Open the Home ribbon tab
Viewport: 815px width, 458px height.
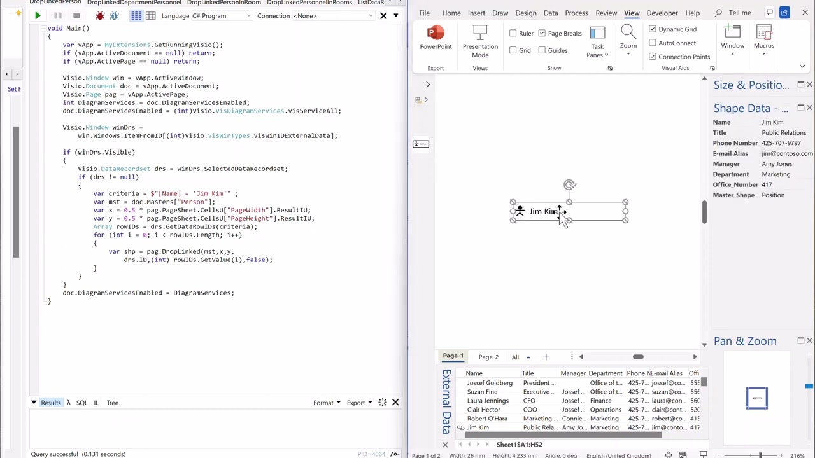(x=451, y=13)
